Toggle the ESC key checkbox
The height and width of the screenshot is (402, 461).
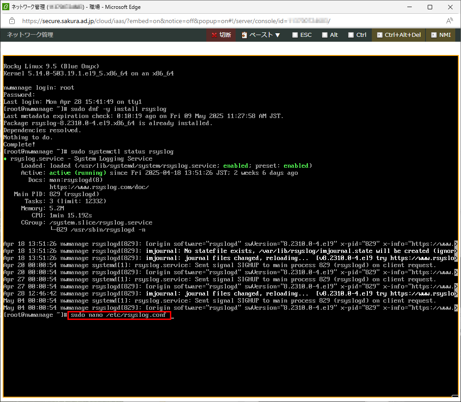pos(295,35)
